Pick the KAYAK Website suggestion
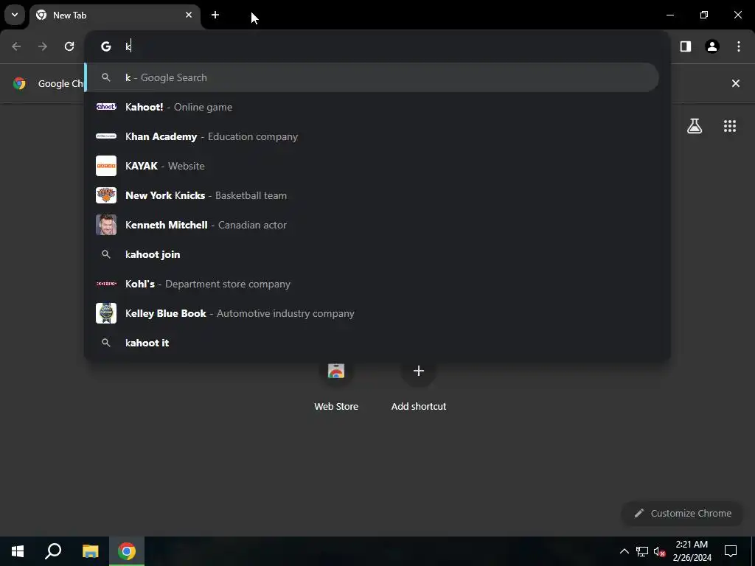 377,166
